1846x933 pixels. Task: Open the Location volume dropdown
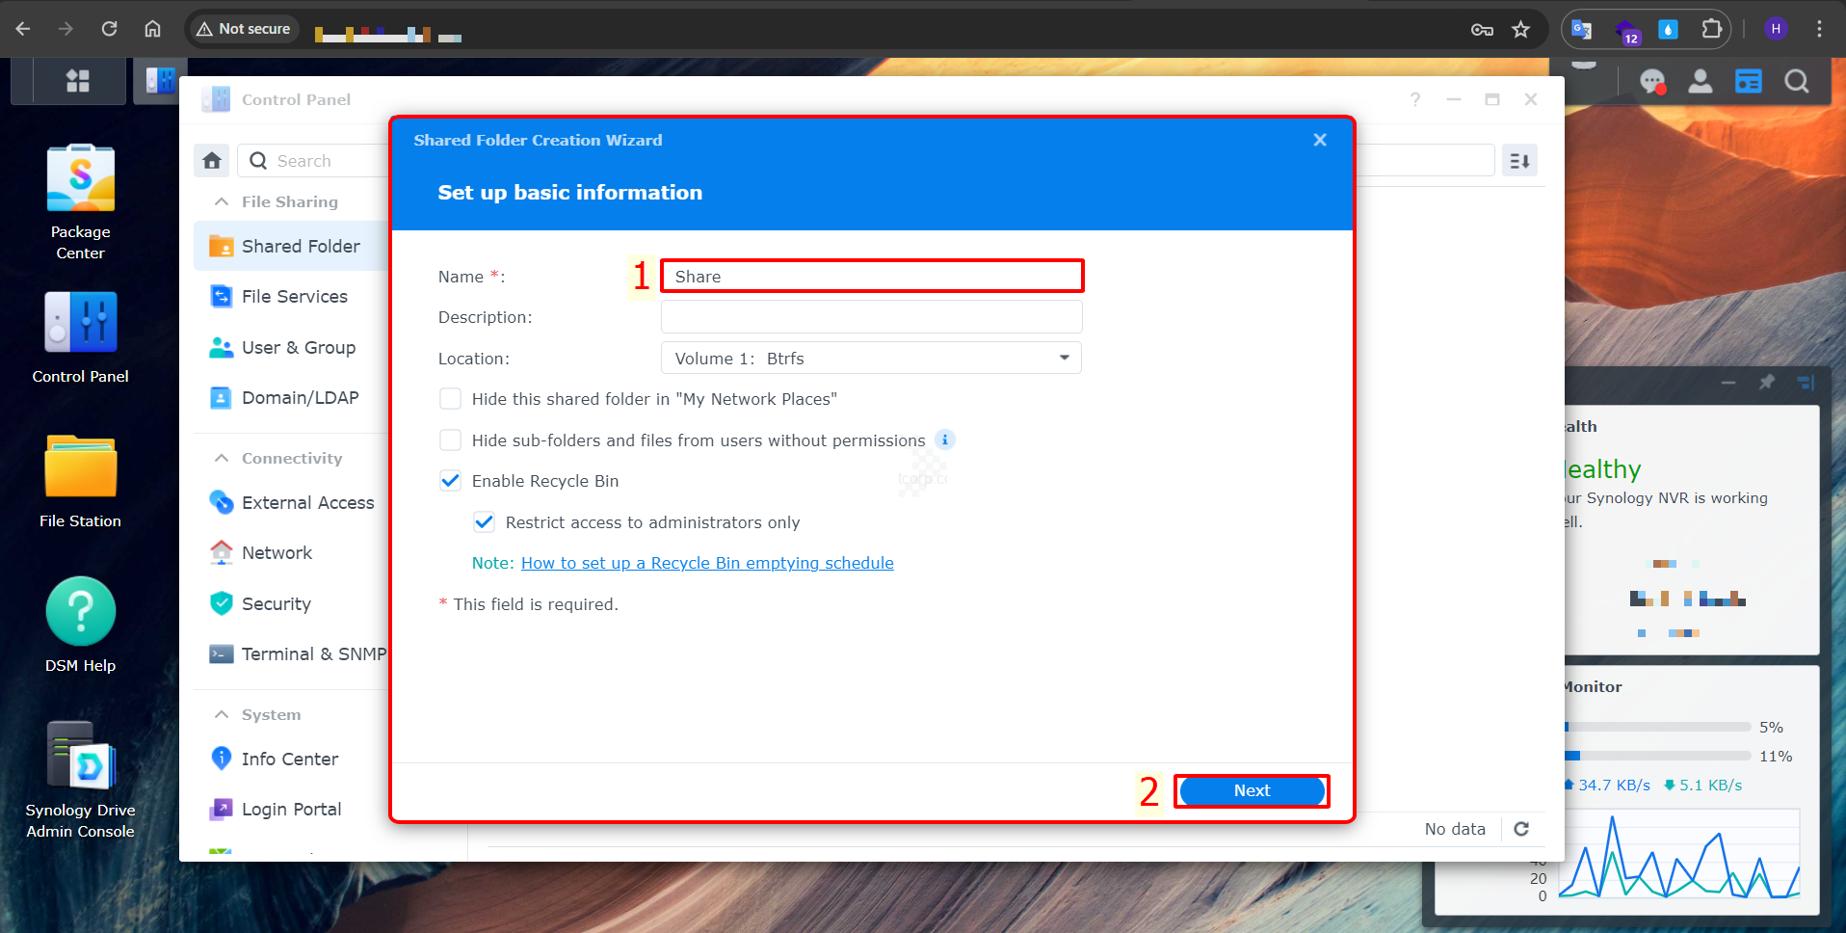pyautogui.click(x=871, y=359)
